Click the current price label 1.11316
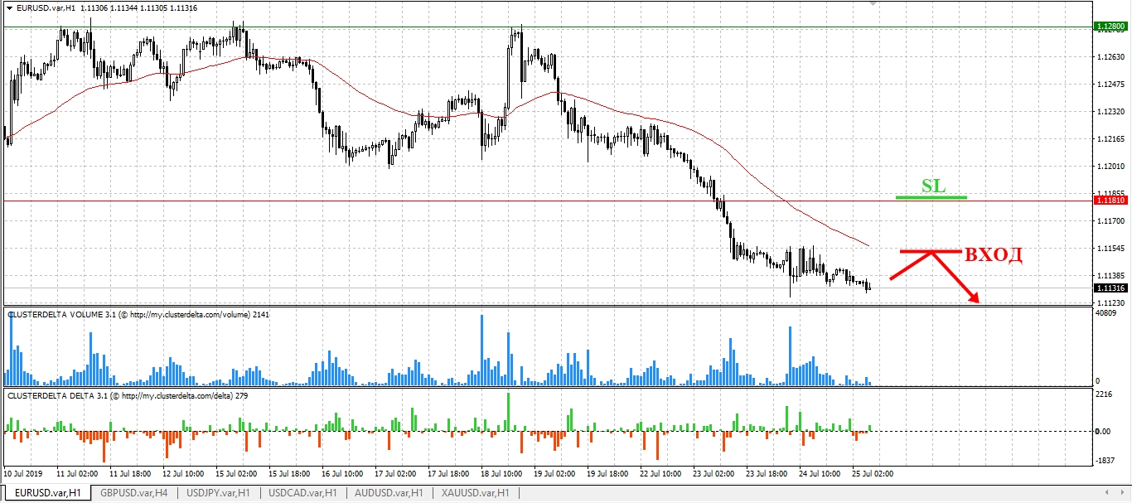1132x503 pixels. [1110, 288]
